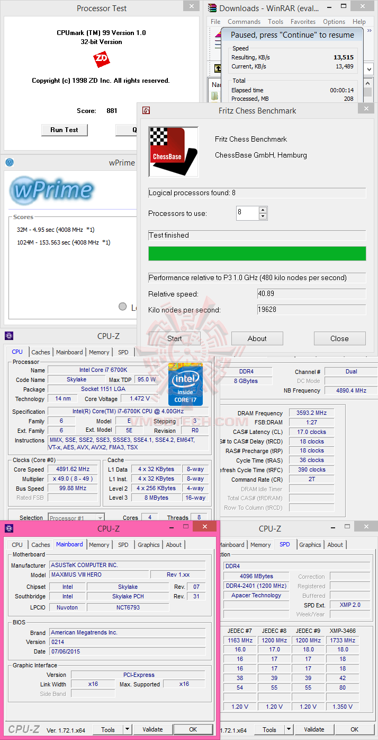
Task: Open the Processor #1 selection dropdown
Action: tap(100, 518)
